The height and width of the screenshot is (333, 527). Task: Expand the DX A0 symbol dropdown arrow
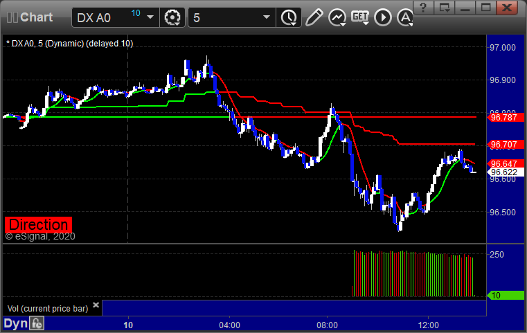tap(150, 17)
